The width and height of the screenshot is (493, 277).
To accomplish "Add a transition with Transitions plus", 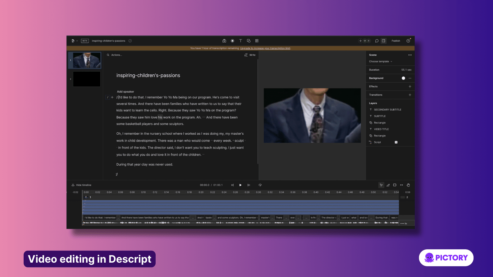I will [x=410, y=95].
